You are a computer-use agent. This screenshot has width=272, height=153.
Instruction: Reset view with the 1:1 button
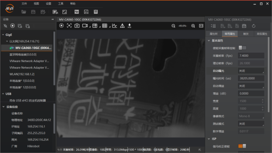201,26
